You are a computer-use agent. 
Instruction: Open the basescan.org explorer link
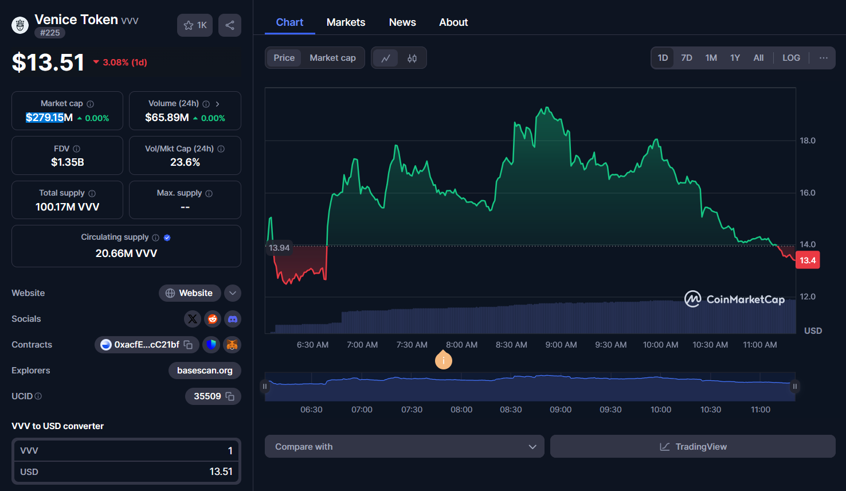pos(205,370)
